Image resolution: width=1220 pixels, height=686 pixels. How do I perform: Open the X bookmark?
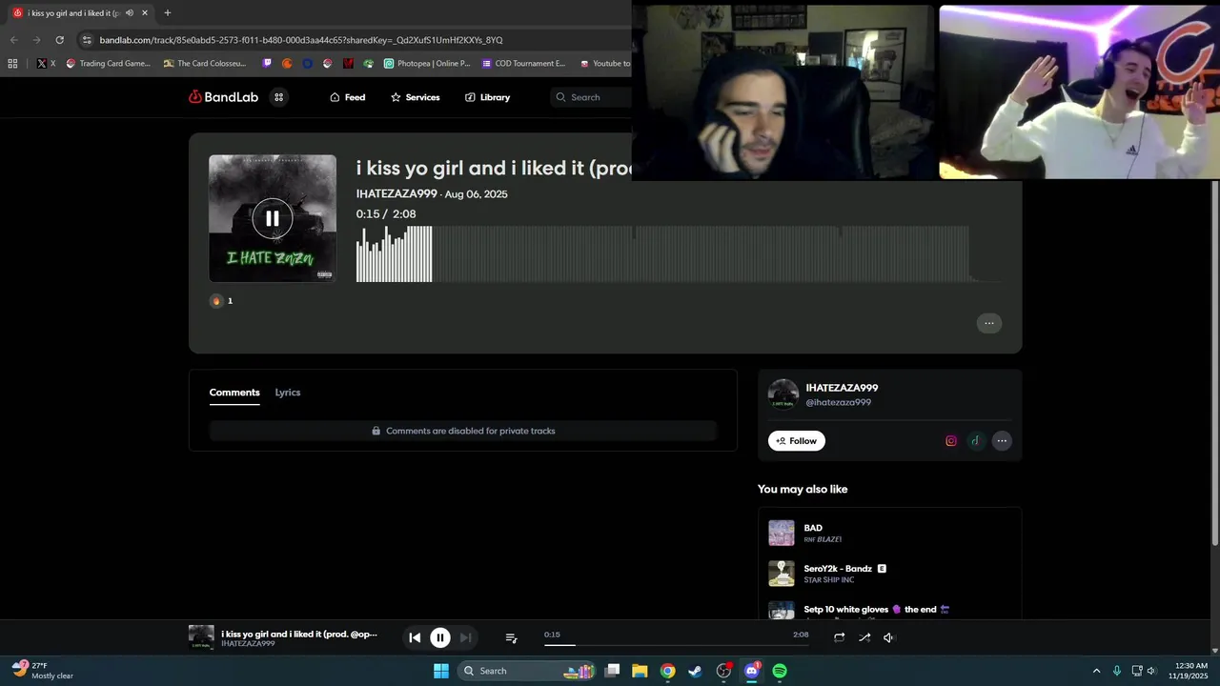tap(46, 64)
